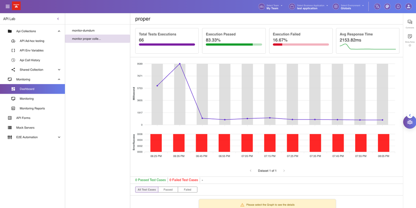
Task: Open the theme palette icon
Action: [x=387, y=7]
